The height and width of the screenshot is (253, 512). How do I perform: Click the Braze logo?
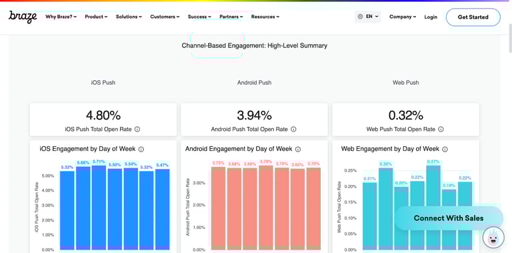23,17
